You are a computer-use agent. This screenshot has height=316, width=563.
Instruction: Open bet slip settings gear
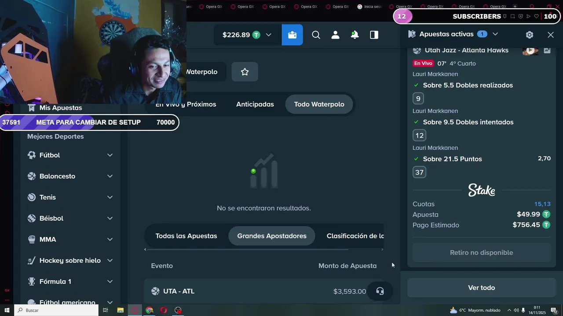coord(530,35)
